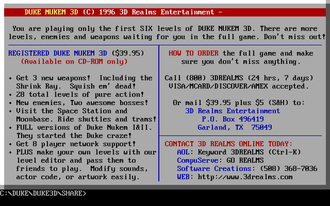Click 'sure you don't miss anything.' line
The width and height of the screenshot is (330, 206).
(x=241, y=62)
